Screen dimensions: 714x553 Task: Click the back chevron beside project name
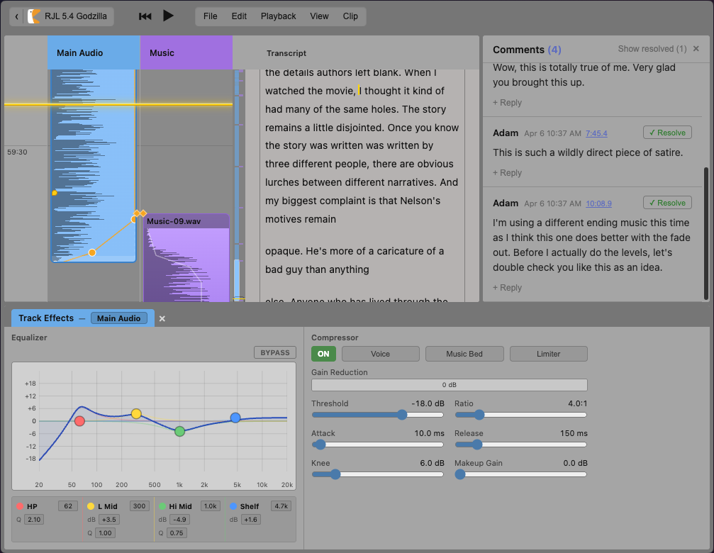pyautogui.click(x=17, y=16)
